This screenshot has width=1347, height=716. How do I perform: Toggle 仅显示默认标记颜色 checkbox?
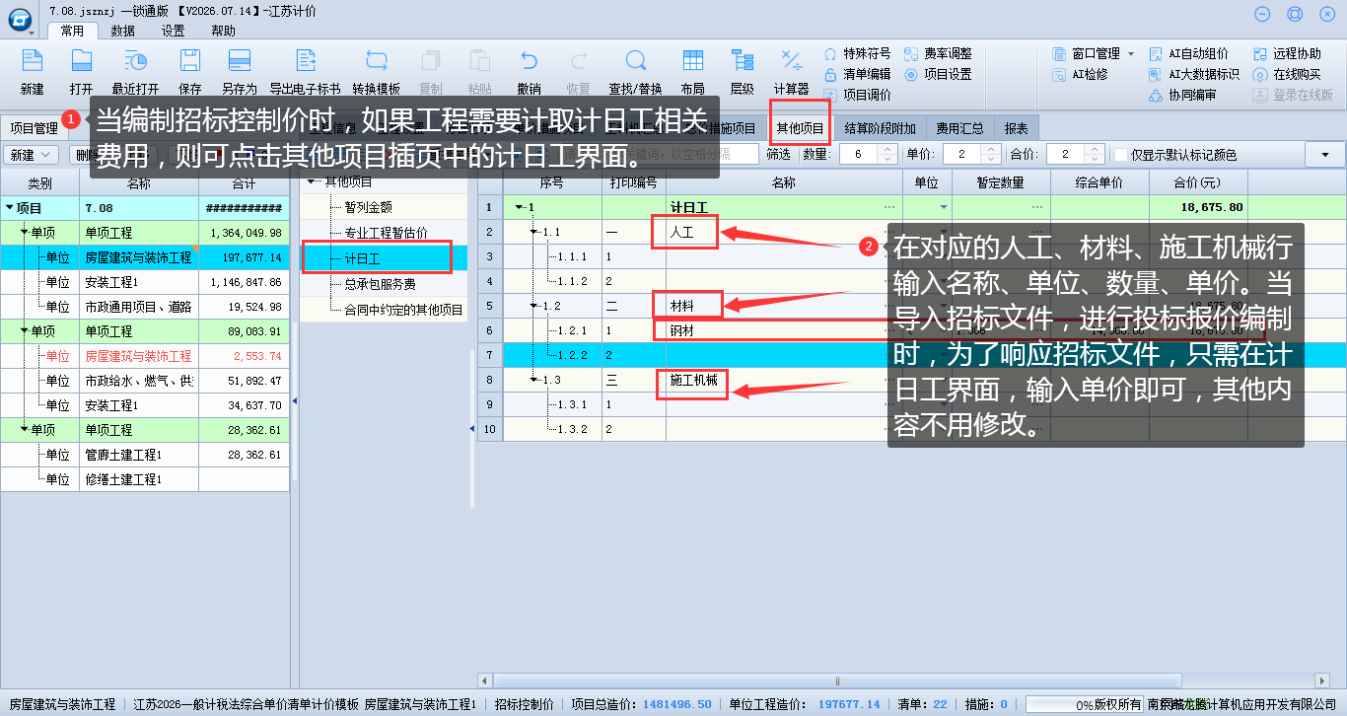tap(1121, 155)
